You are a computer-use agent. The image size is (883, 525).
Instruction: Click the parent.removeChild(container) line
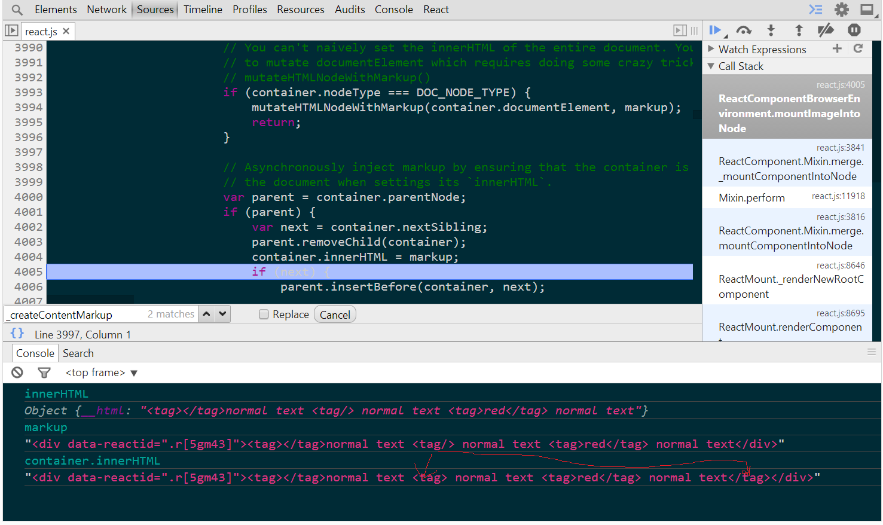(x=359, y=242)
